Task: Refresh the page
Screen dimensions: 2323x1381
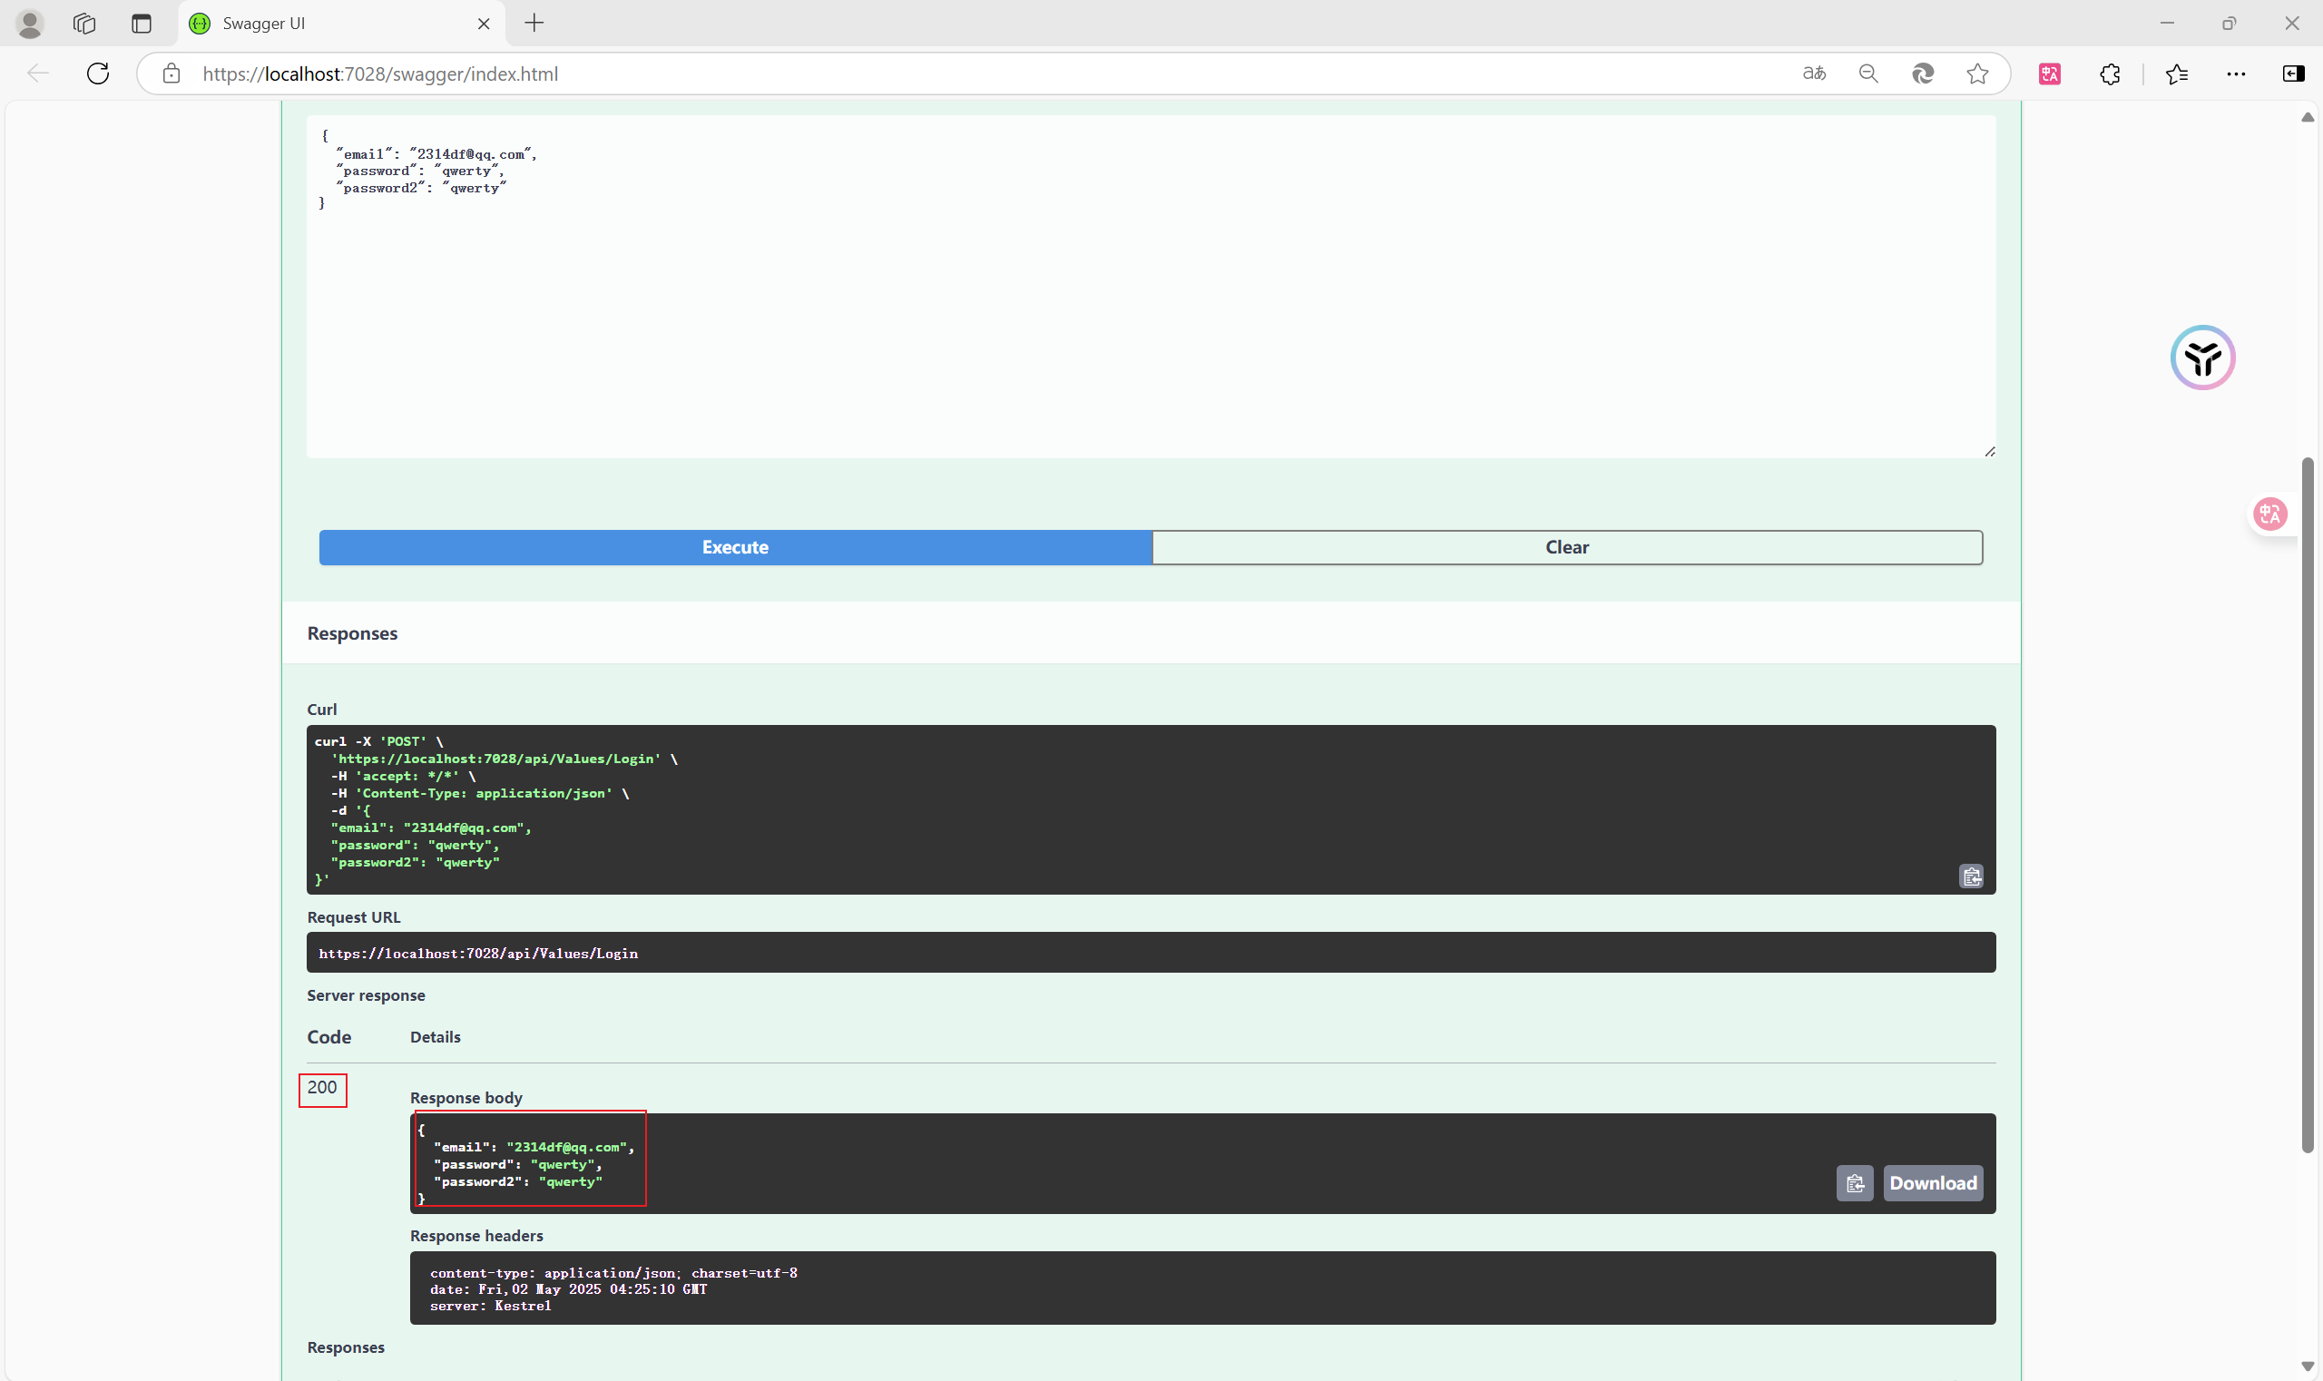Action: [98, 73]
